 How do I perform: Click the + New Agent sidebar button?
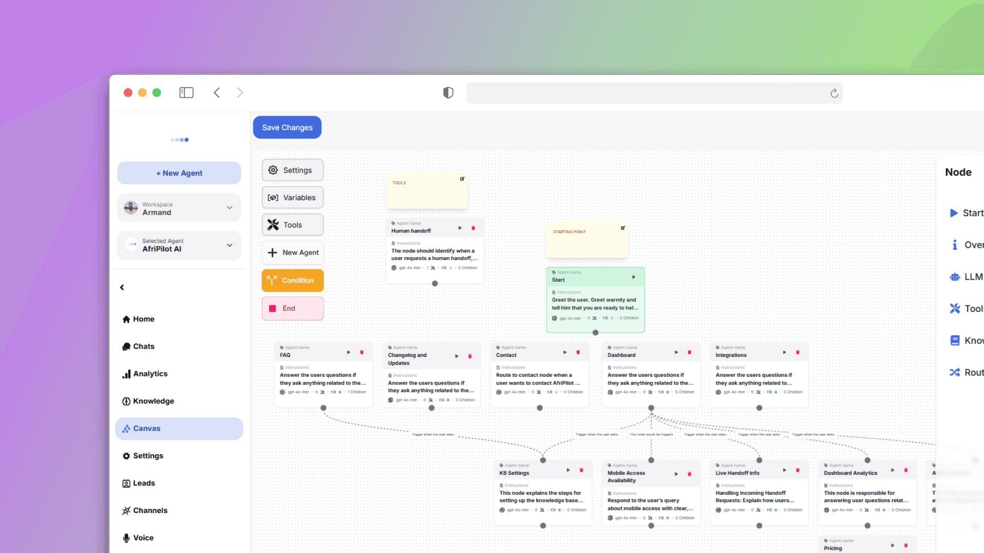tap(179, 173)
